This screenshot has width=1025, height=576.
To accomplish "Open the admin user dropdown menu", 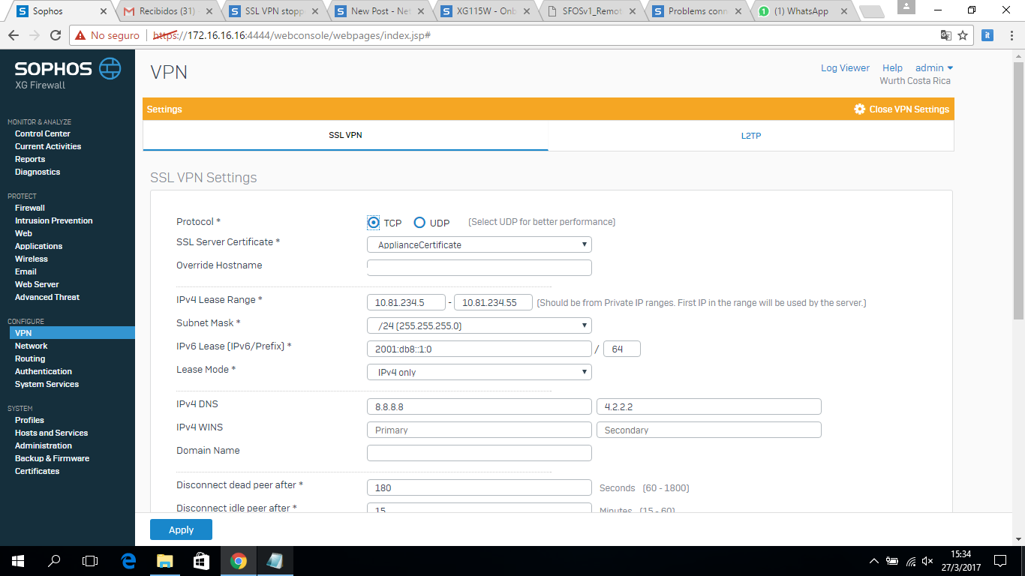I will tap(934, 67).
